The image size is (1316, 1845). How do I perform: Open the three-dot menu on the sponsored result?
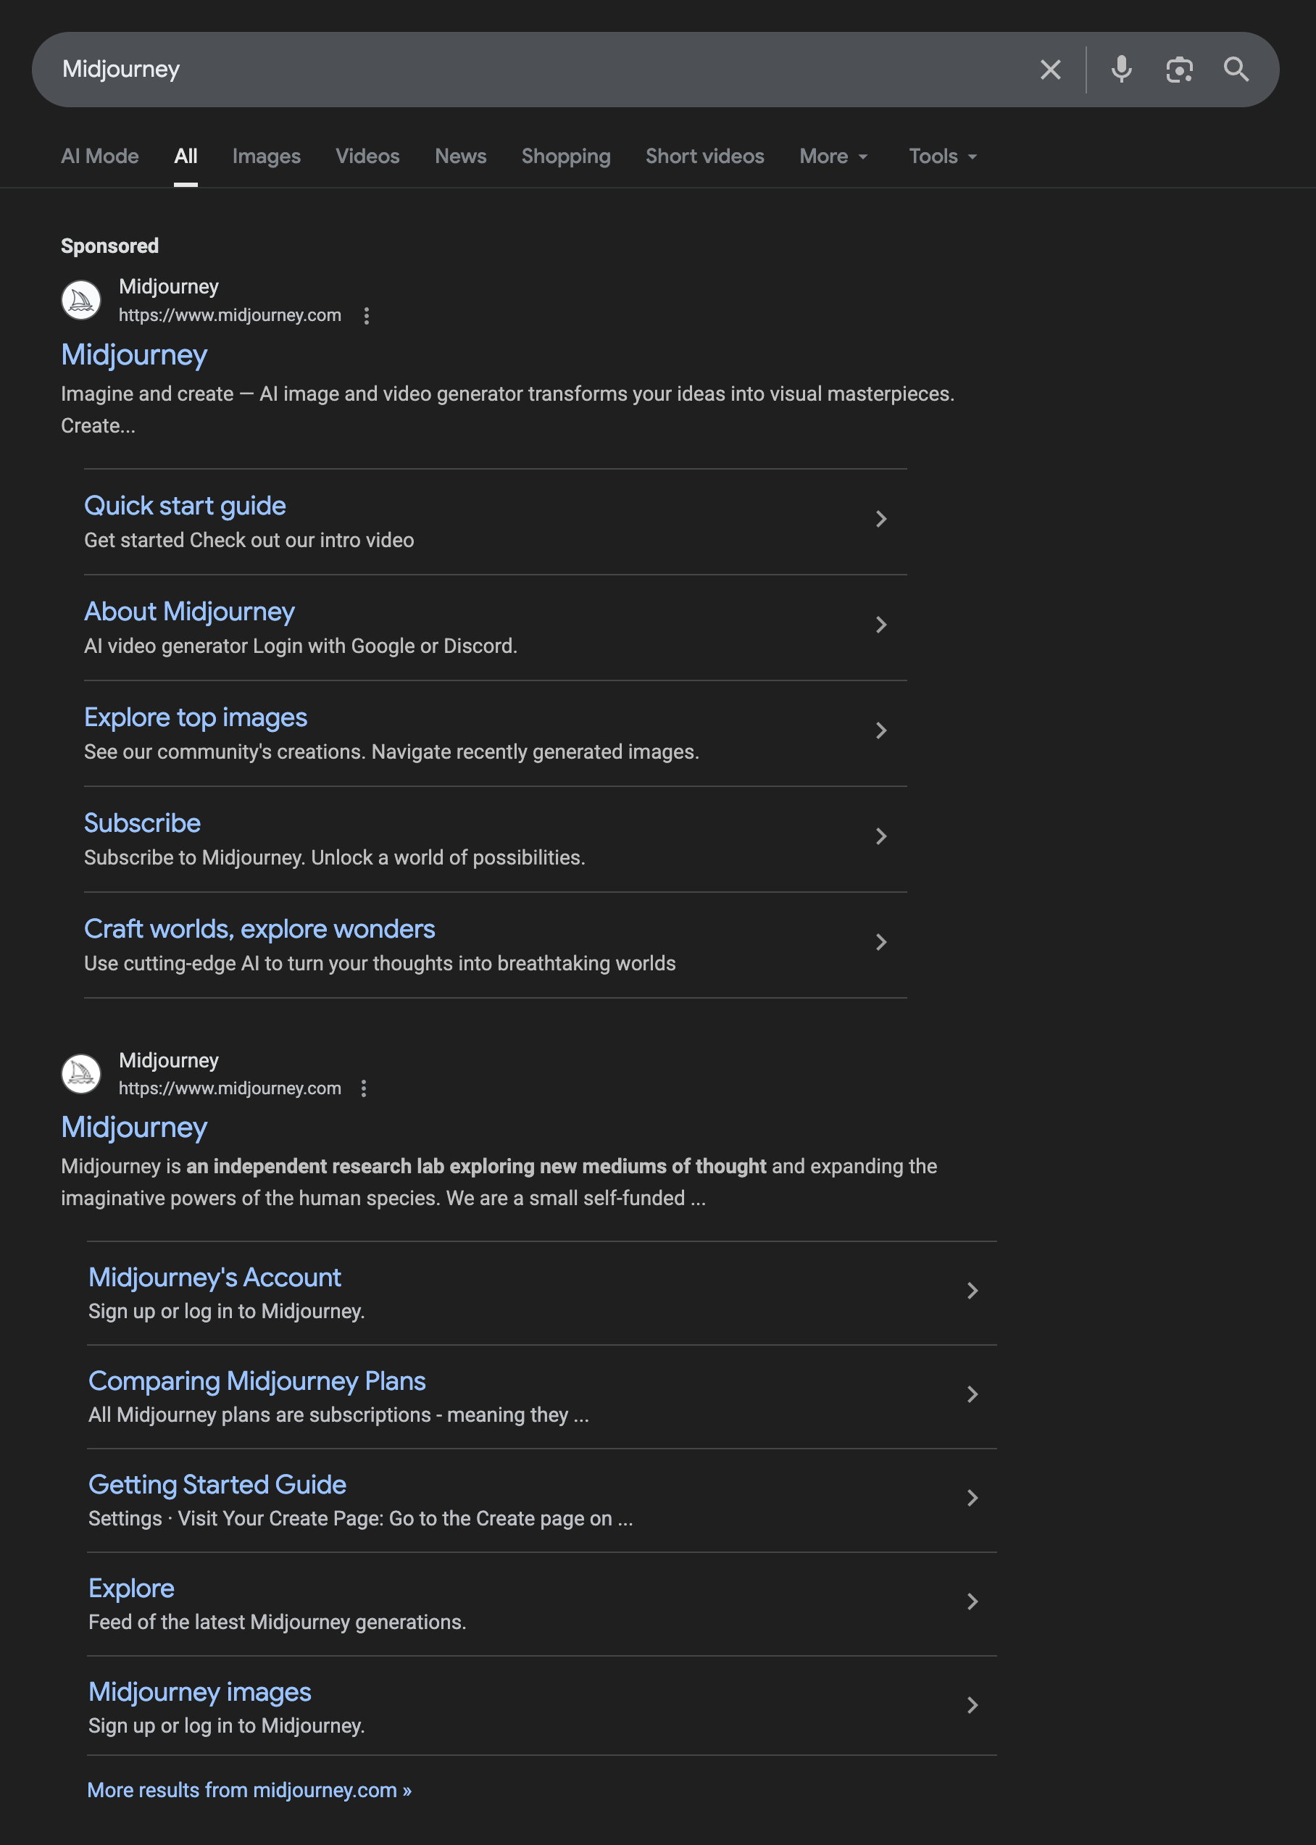pos(366,316)
